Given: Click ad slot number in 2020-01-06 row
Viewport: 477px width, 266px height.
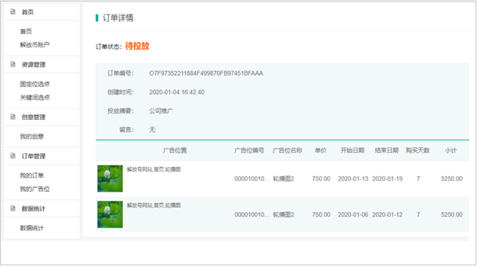Looking at the screenshot, I should tap(252, 215).
